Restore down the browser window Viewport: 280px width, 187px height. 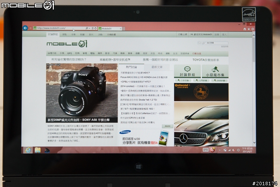tap(244, 24)
